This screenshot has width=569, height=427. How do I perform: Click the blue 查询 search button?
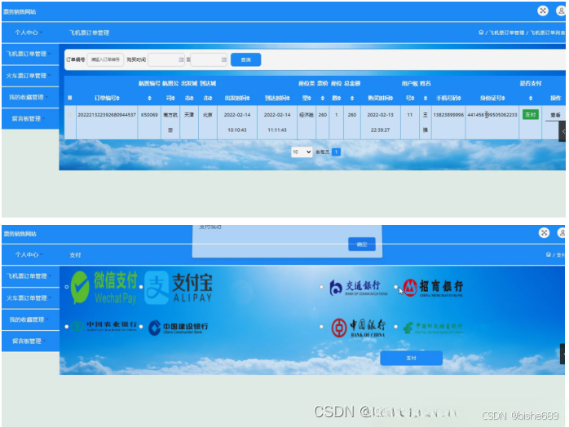tap(245, 59)
